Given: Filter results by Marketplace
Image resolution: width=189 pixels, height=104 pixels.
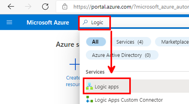Looking at the screenshot, I should click(x=172, y=42).
